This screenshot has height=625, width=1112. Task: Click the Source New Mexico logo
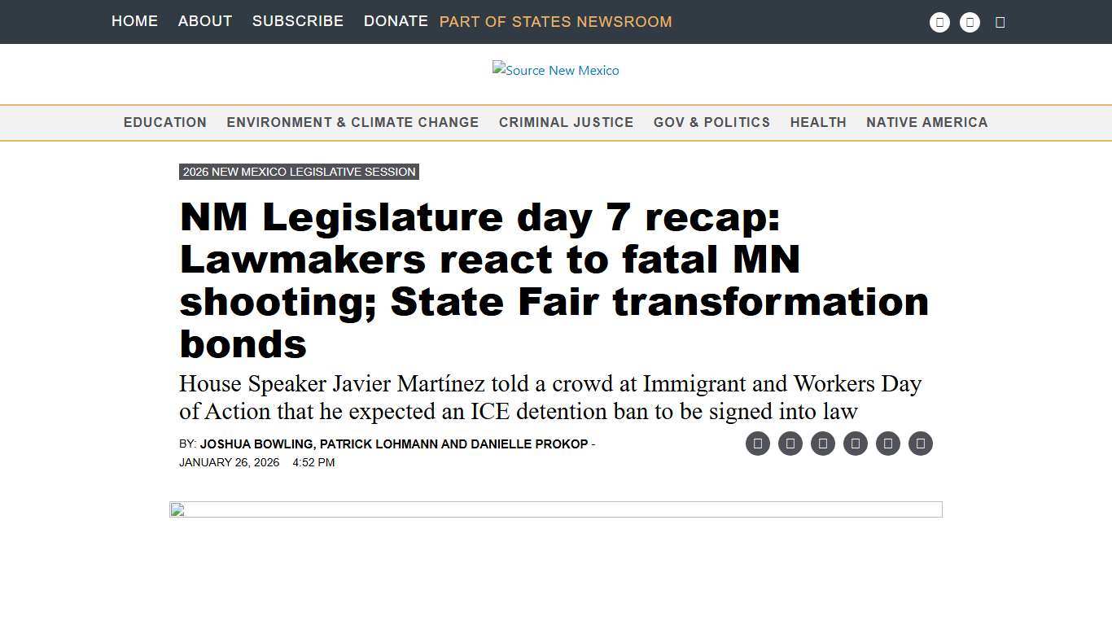(555, 70)
